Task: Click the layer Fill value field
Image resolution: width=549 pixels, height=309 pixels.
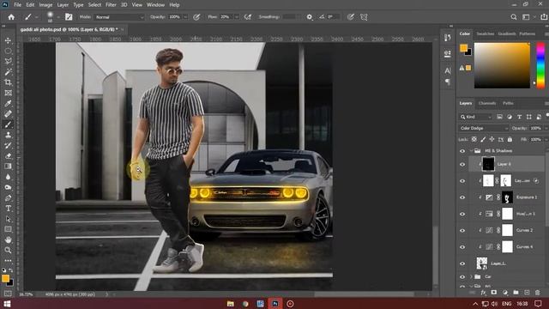Action: 535,139
